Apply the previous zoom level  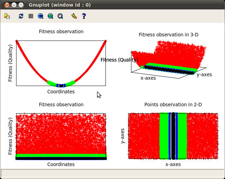(x=41, y=16)
